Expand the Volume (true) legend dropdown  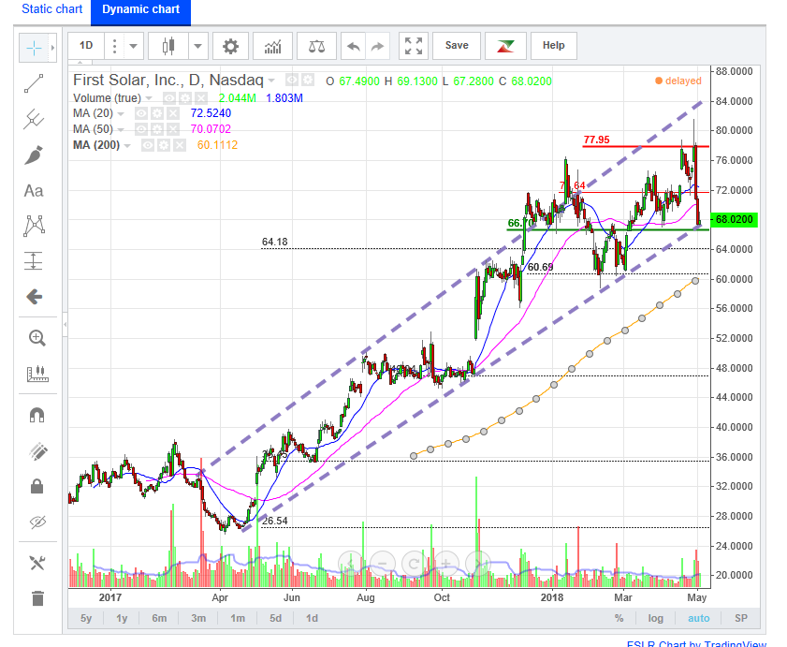coord(149,98)
